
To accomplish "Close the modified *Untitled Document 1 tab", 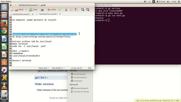I will pos(60,14).
